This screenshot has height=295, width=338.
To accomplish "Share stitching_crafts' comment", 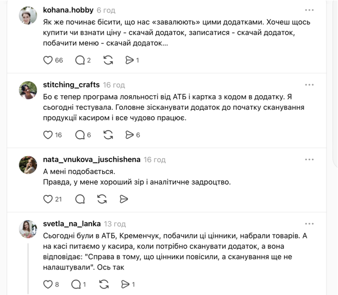I will [129, 135].
